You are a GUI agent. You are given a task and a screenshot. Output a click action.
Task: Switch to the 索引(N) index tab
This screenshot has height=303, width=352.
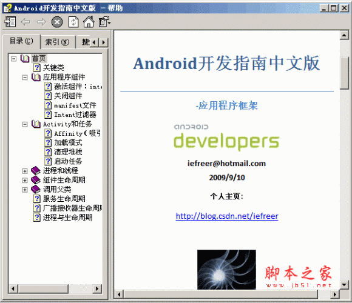pyautogui.click(x=58, y=42)
